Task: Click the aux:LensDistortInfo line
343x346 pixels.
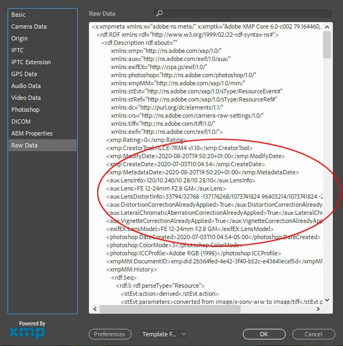Action: pos(214,196)
